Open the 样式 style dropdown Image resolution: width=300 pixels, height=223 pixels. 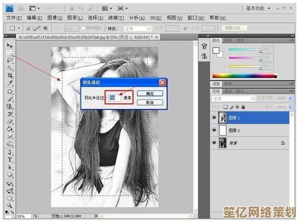coord(138,29)
